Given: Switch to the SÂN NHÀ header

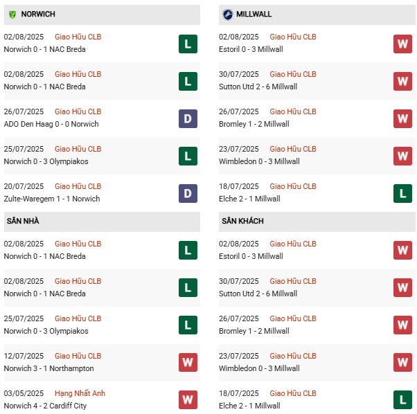Looking at the screenshot, I should click(x=25, y=221).
